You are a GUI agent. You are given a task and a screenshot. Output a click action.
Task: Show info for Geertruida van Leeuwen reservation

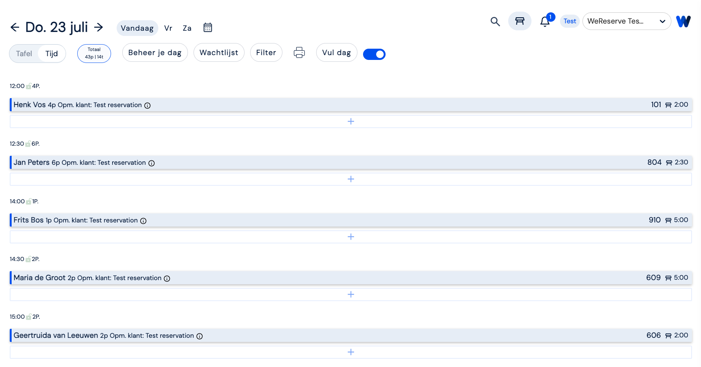[x=200, y=336]
